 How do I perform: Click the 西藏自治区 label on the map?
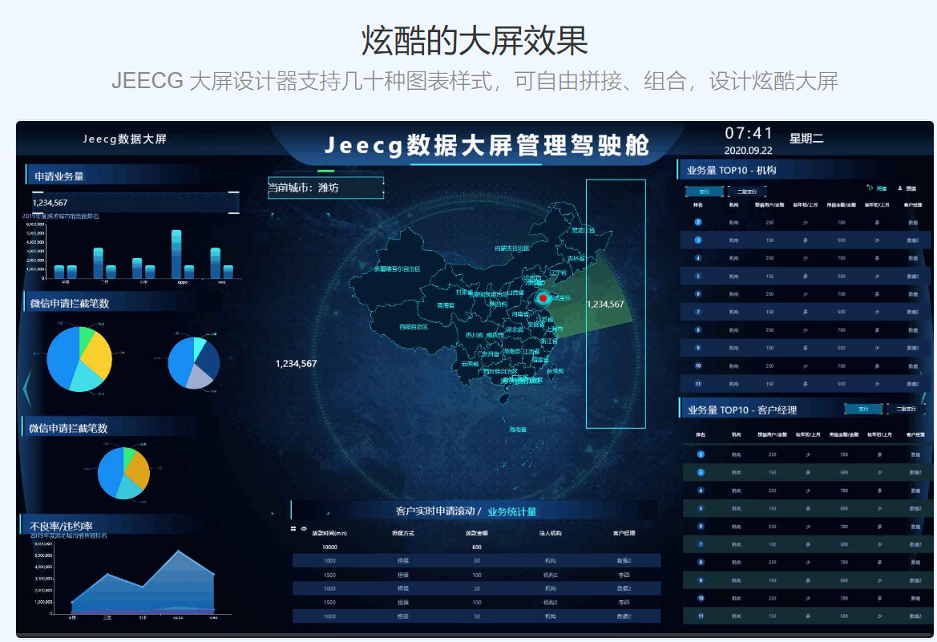[x=414, y=327]
